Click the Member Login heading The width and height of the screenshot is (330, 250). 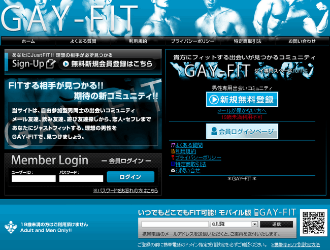pyautogui.click(x=50, y=160)
